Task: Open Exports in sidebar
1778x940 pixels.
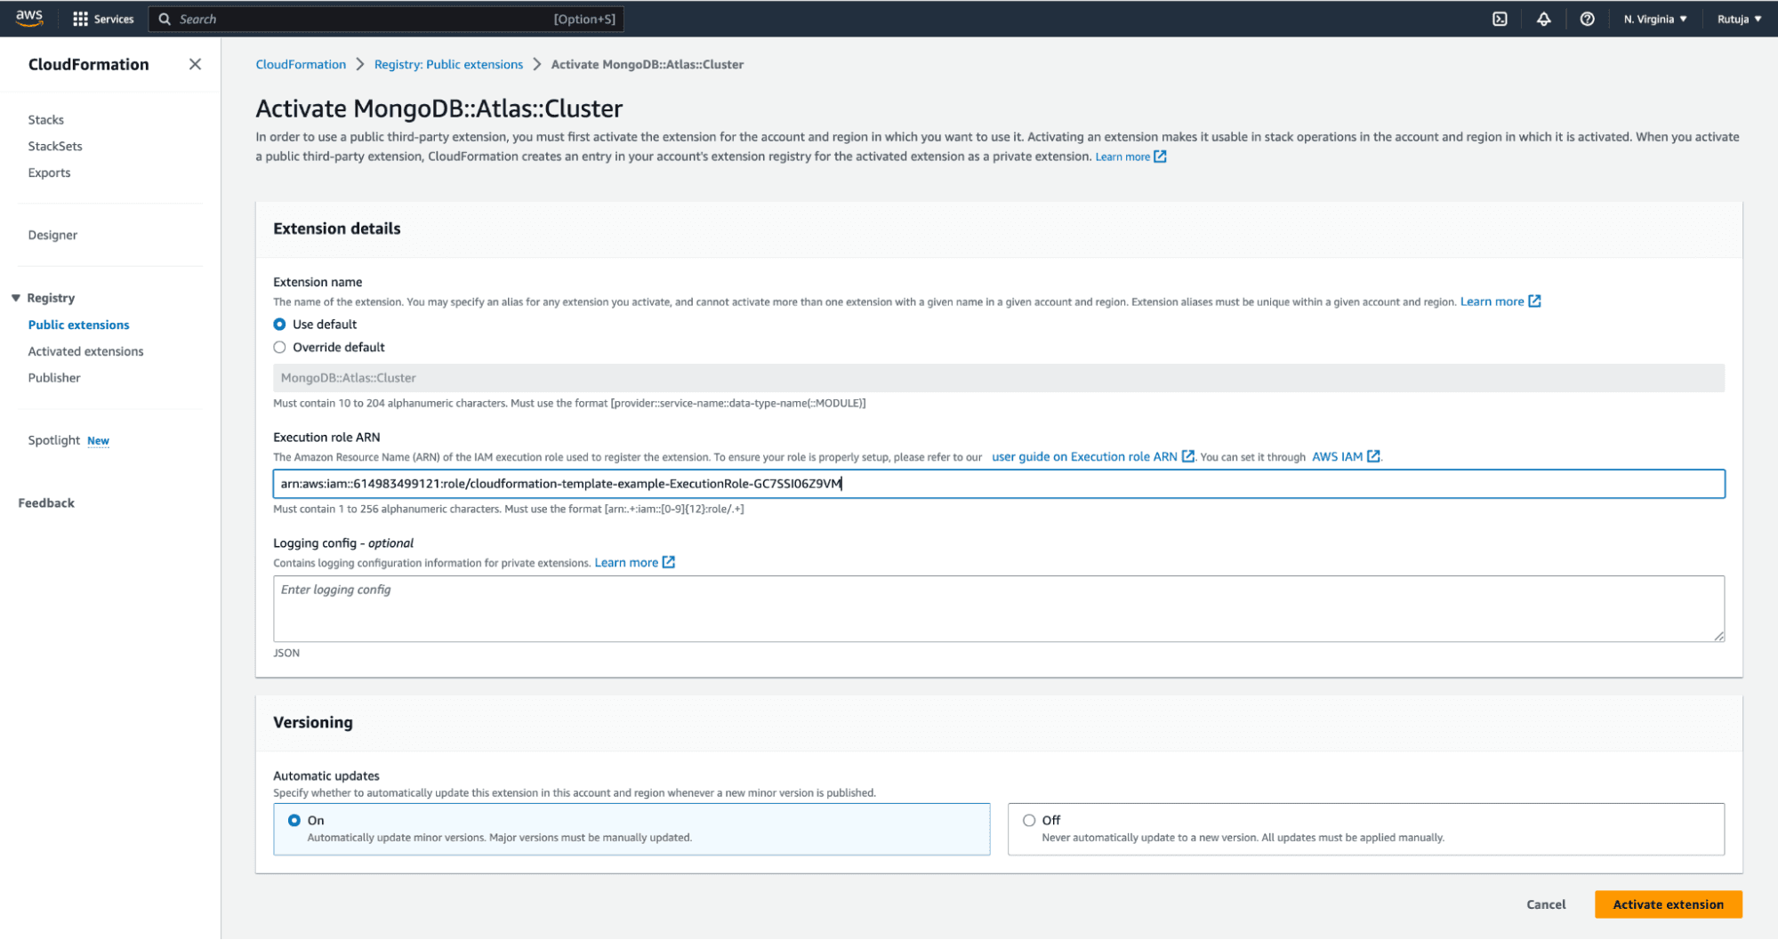Action: click(49, 173)
